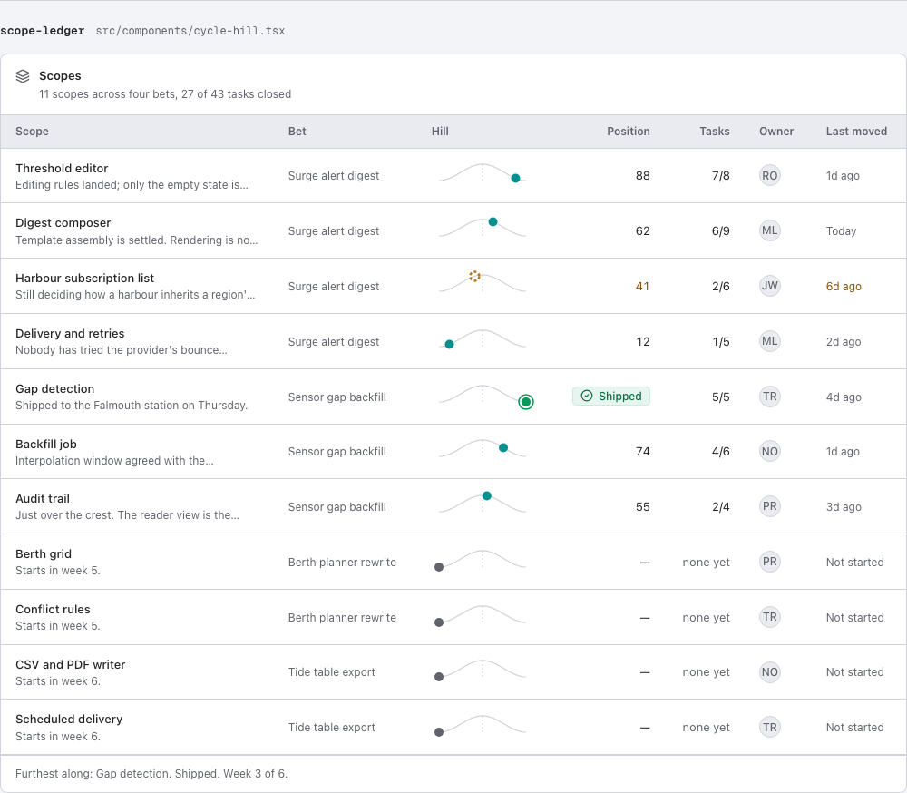
Task: Select the Conflict rules scope title
Action: tap(53, 609)
